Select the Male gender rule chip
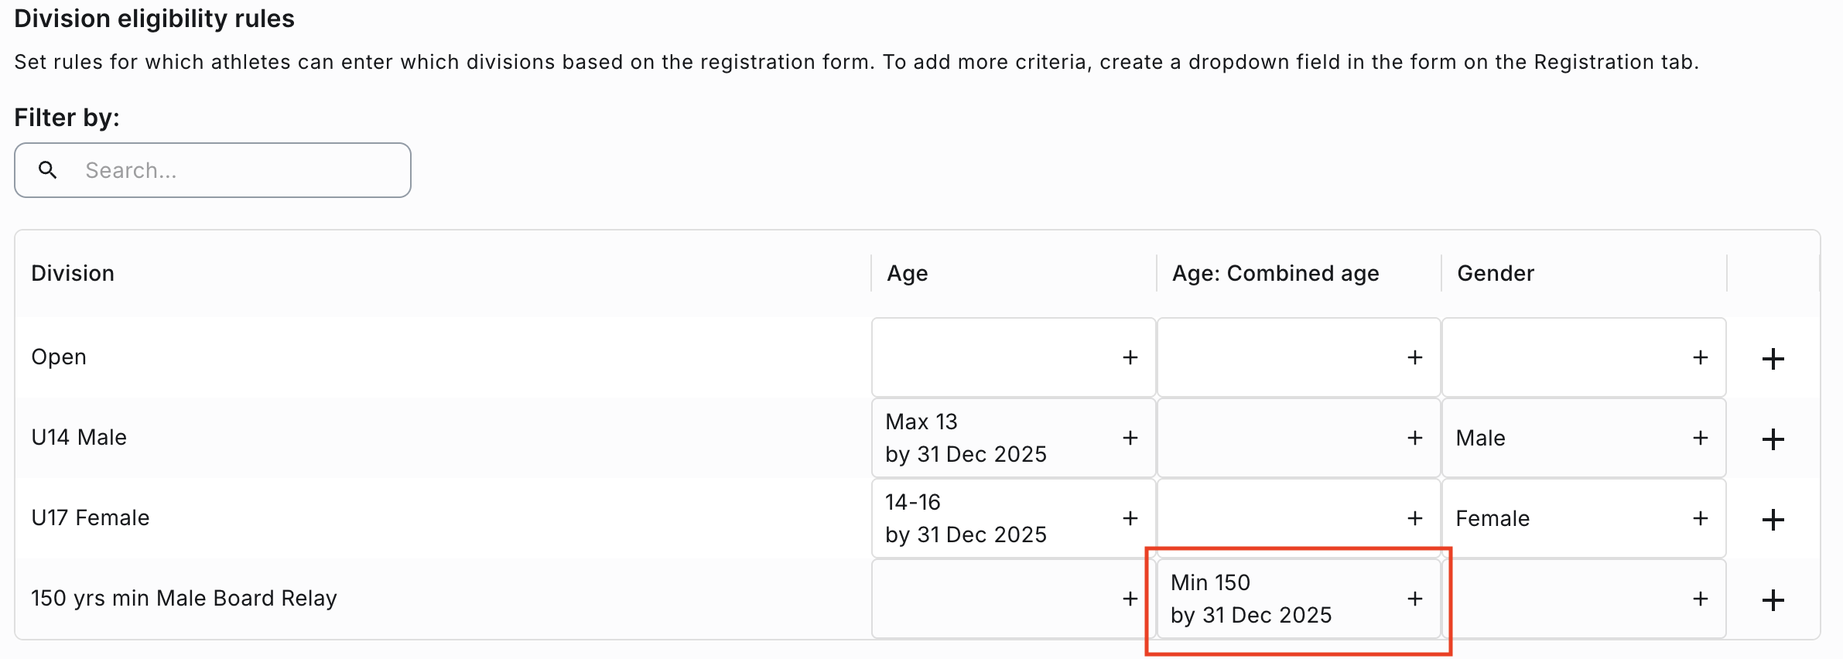 (x=1480, y=438)
